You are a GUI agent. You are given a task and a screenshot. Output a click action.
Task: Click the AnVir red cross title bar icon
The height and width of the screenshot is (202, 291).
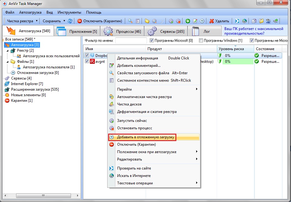coord(5,3)
